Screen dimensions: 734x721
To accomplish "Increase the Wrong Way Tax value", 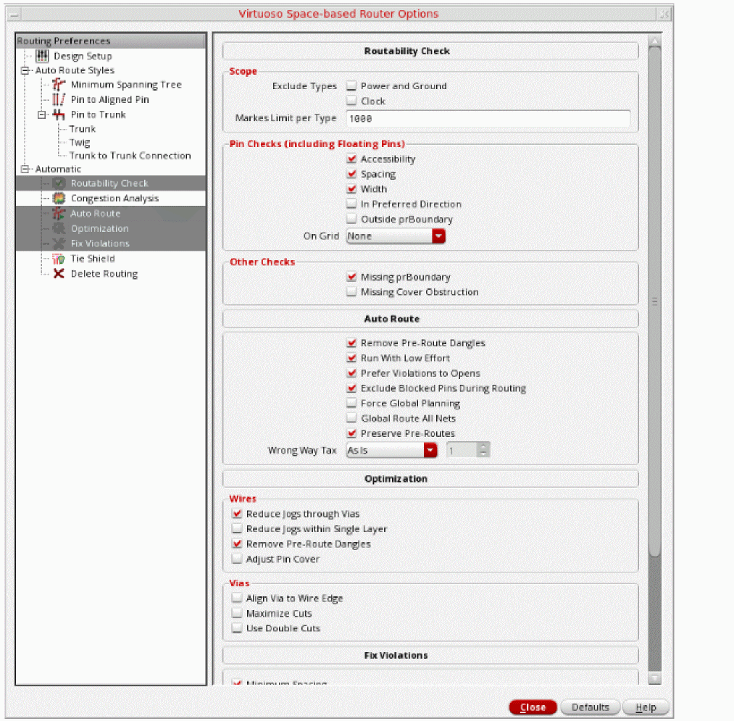I will click(483, 446).
